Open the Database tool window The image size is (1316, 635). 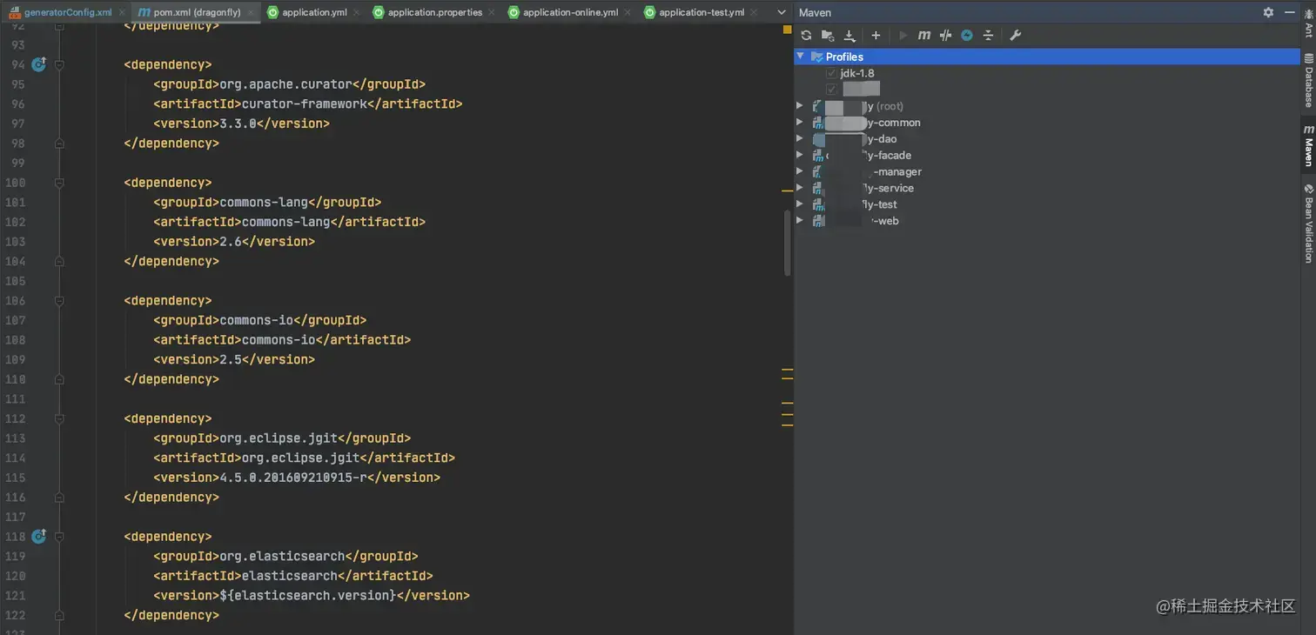[x=1308, y=80]
